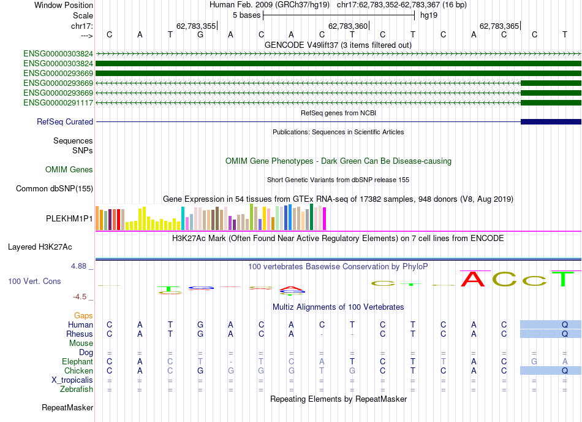Screen dimensions: 582x422
Task: Select the 100 Vert. Cons label
Action: pyautogui.click(x=34, y=281)
